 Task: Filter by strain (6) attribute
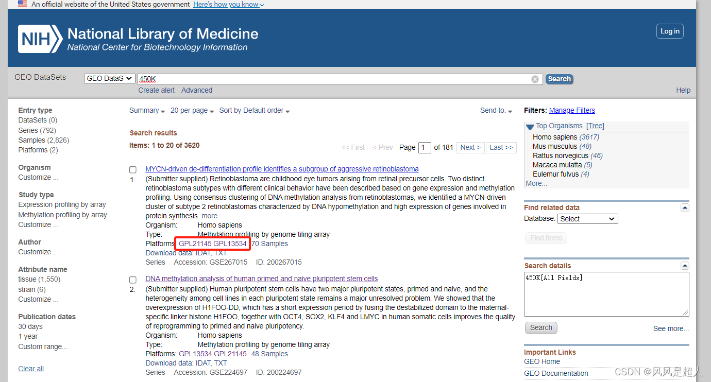[x=32, y=289]
